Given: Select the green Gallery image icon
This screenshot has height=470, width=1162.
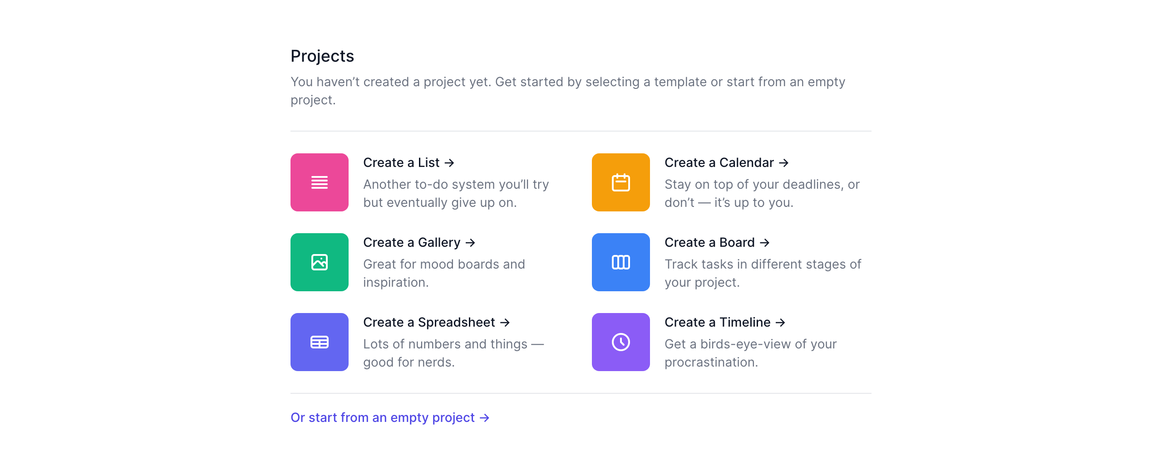Looking at the screenshot, I should point(319,262).
